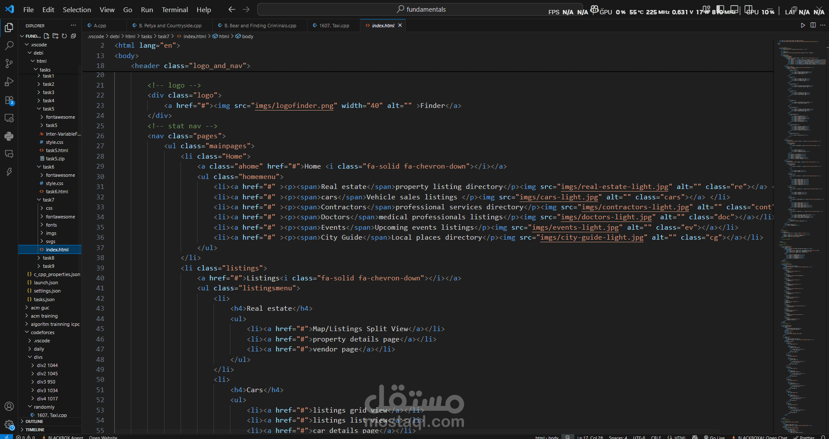This screenshot has width=829, height=439.
Task: Click the zoom magnifier status bar icon
Action: tap(567, 437)
